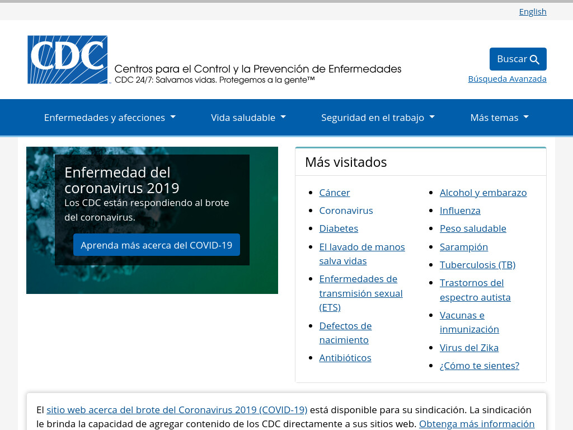Expand the Enfermedades y afecciones dropdown arrow
Viewport: 573px width, 430px height.
173,117
